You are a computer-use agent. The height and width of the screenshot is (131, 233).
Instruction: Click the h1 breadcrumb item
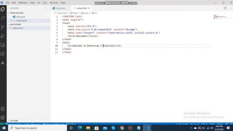click(x=95, y=13)
